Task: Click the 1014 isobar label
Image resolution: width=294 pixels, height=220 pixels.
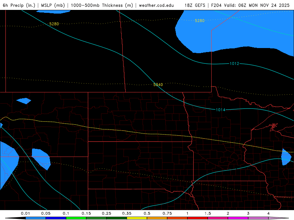Action: [220, 110]
